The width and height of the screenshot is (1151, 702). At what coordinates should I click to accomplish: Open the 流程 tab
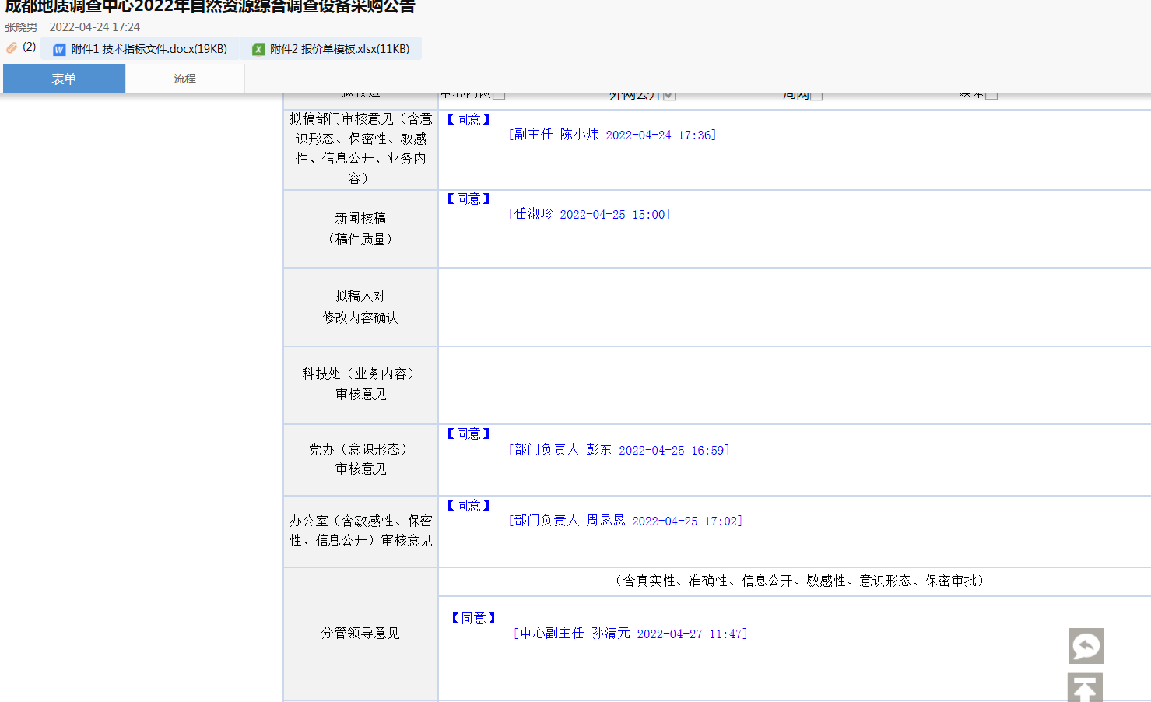(184, 79)
